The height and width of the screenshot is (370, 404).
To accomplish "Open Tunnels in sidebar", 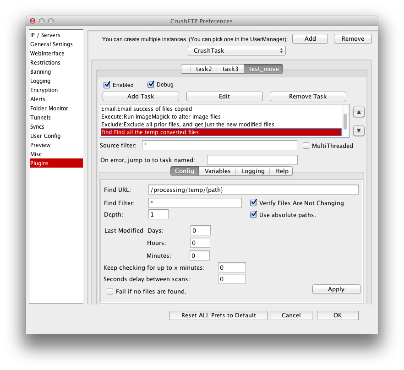I will (56, 118).
